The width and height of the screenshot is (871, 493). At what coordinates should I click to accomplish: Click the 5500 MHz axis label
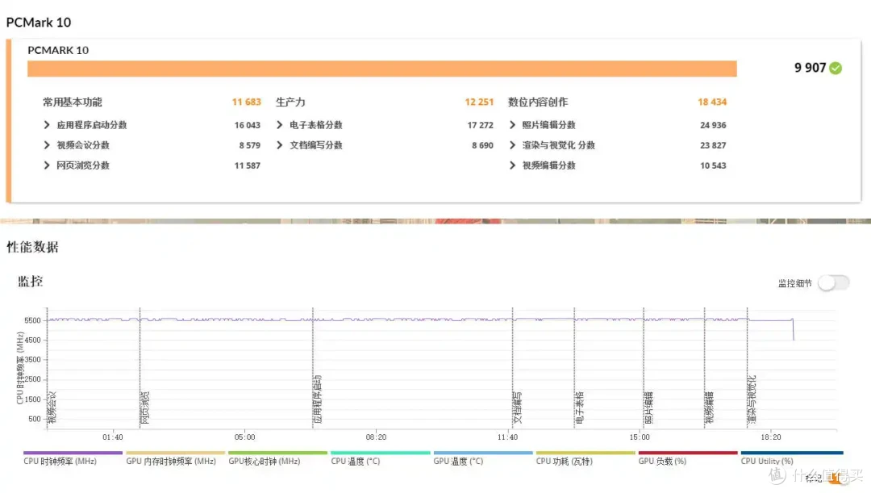[32, 320]
